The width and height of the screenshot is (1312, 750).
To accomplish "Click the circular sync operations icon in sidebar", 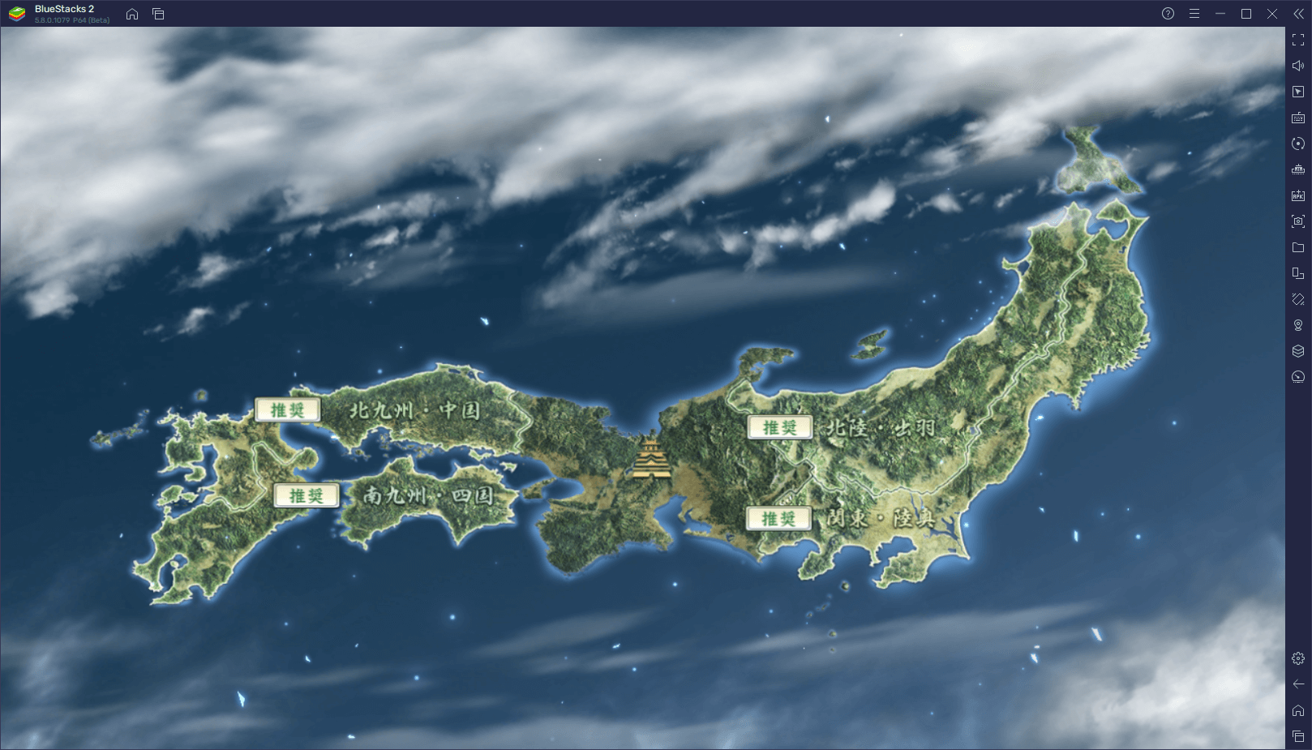I will click(1298, 144).
